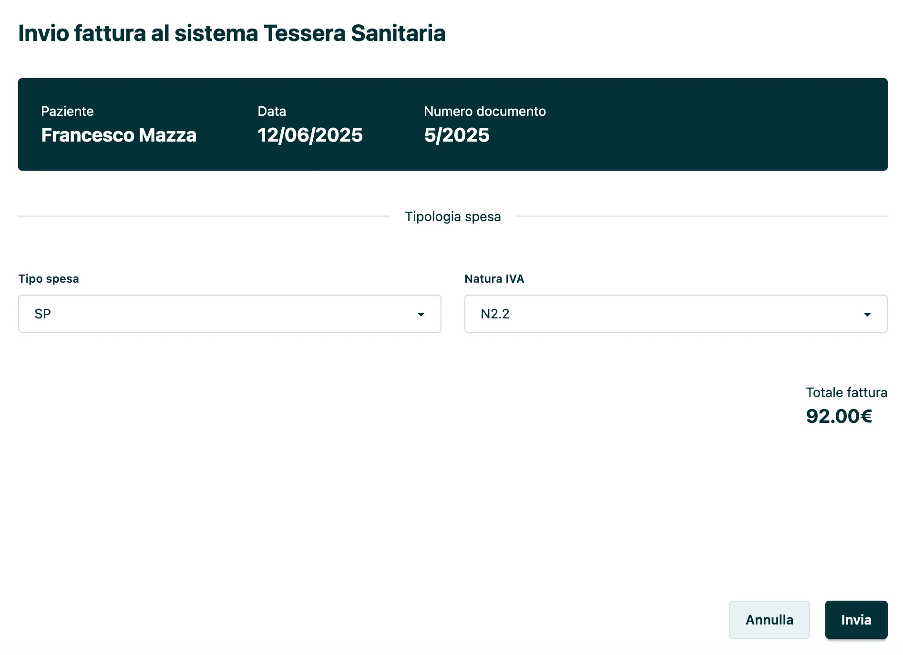903x655 pixels.
Task: Click the Invio fattura page title
Action: pos(232,33)
